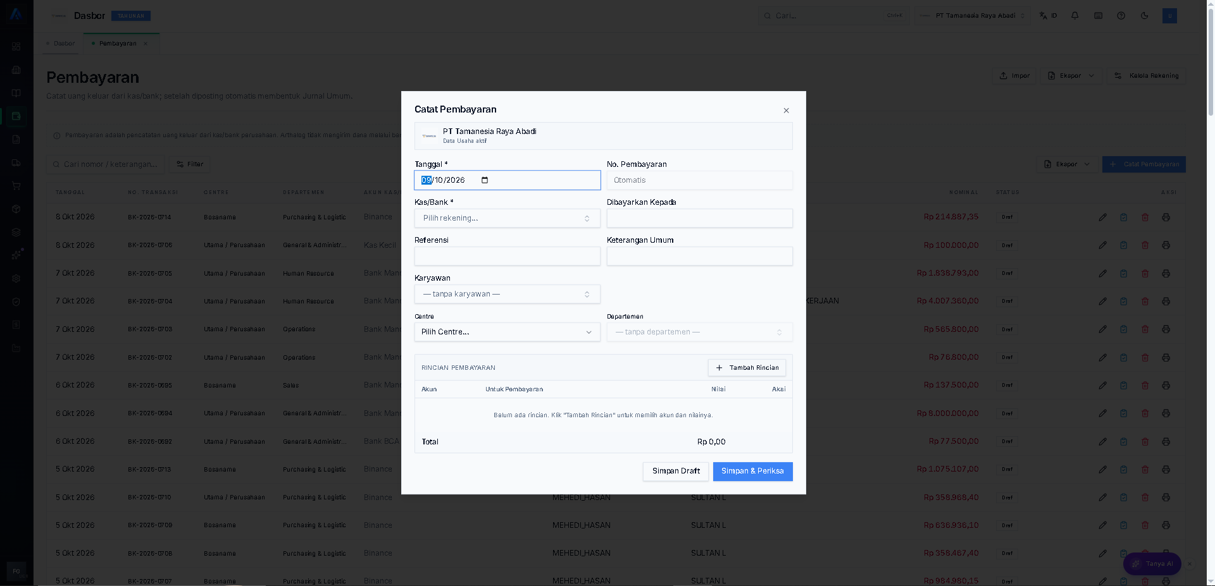Viewport: 1215px width, 586px height.
Task: Click the Dibayarkan Kepada input field
Action: 699,218
